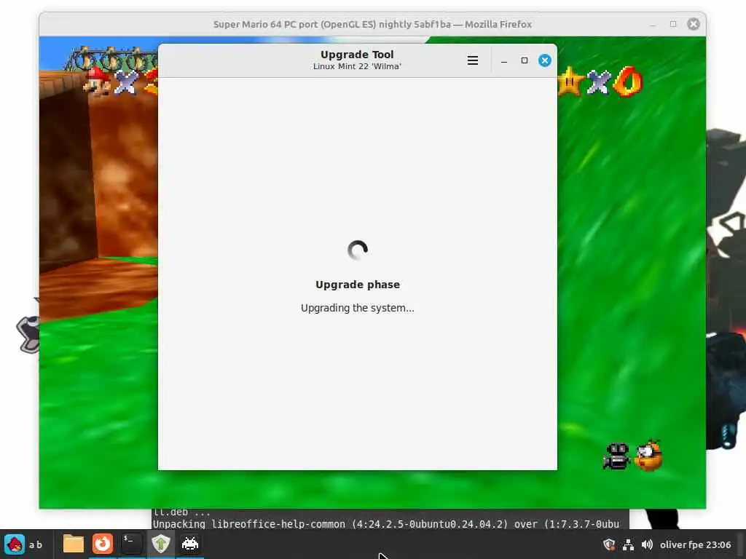The width and height of the screenshot is (746, 559).
Task: Switch to Firefox from the taskbar
Action: [x=103, y=544]
